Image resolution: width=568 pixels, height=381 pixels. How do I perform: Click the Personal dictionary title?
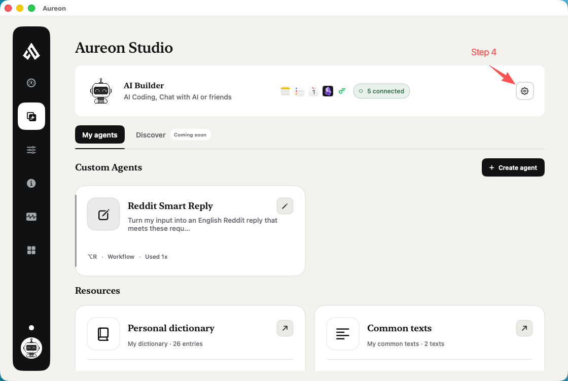[x=171, y=328]
